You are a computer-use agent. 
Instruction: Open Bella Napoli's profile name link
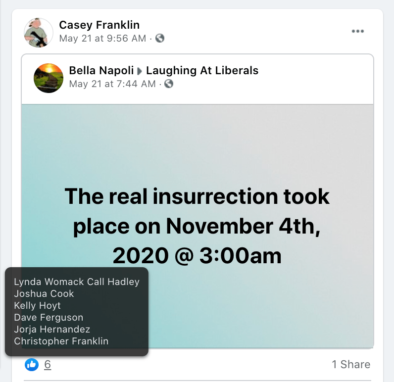(x=100, y=70)
